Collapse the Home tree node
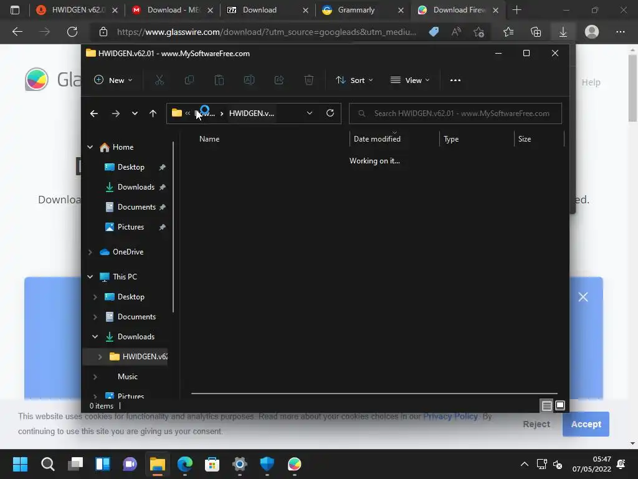 [90, 147]
